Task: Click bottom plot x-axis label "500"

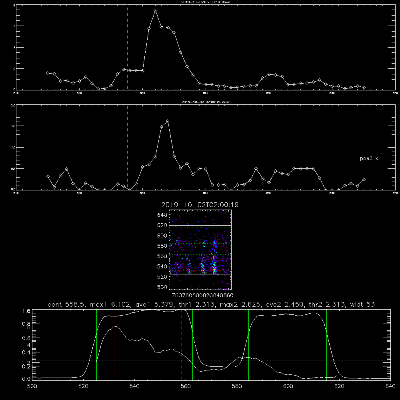Action: pos(32,386)
